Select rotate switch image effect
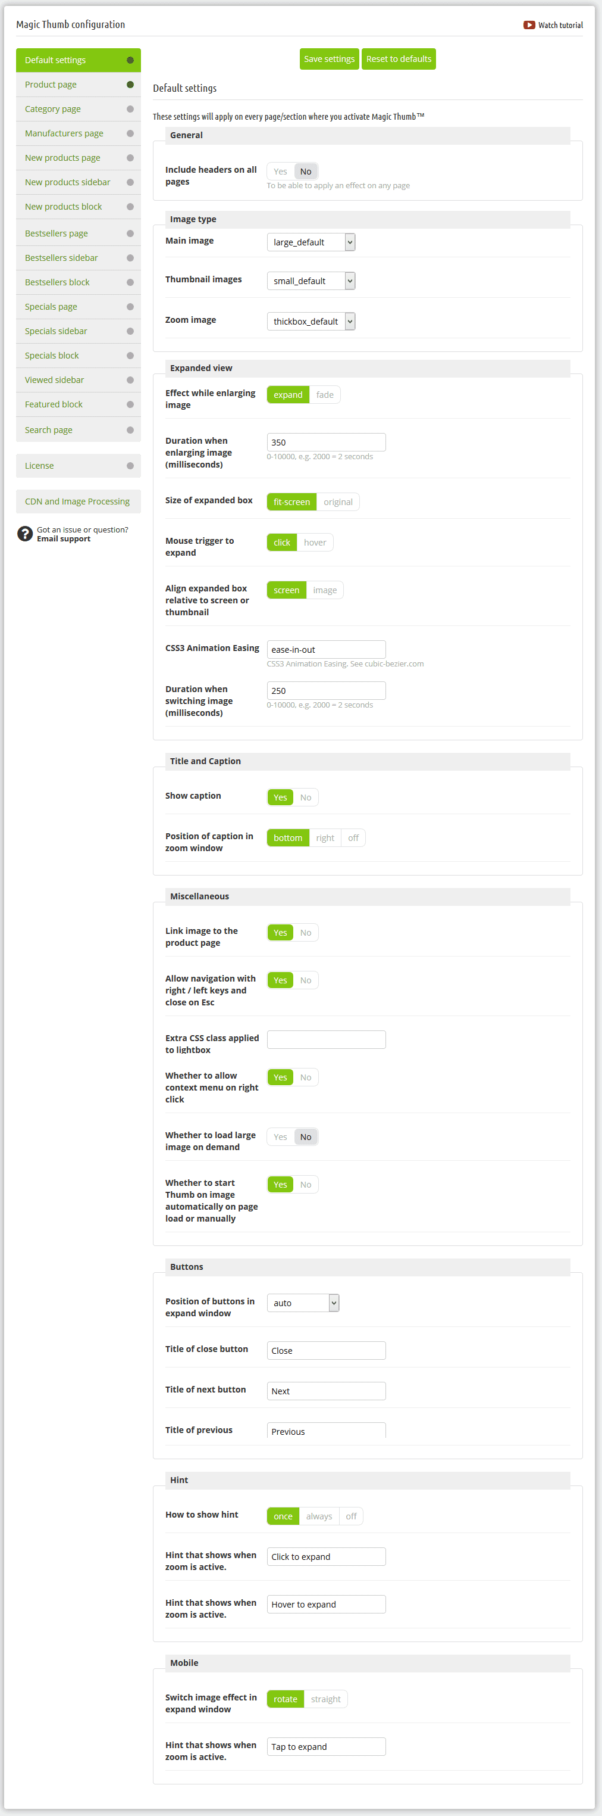The height and width of the screenshot is (1816, 602). coord(285,1699)
